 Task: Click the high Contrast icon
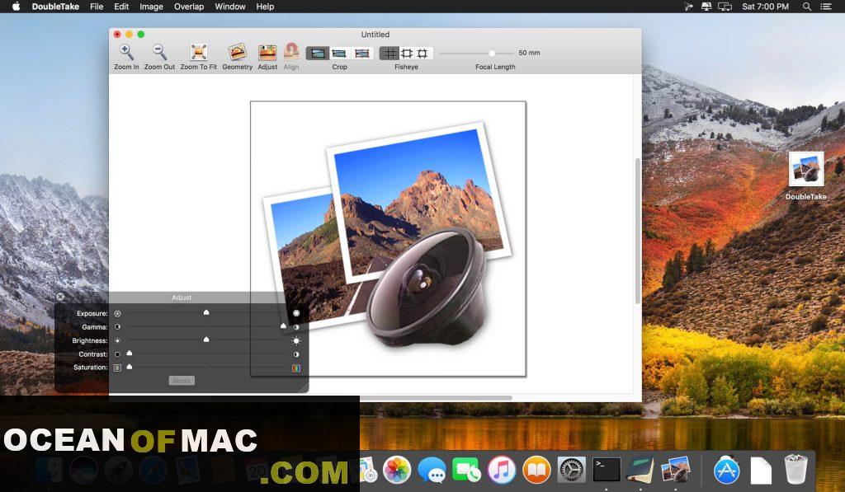[x=296, y=354]
